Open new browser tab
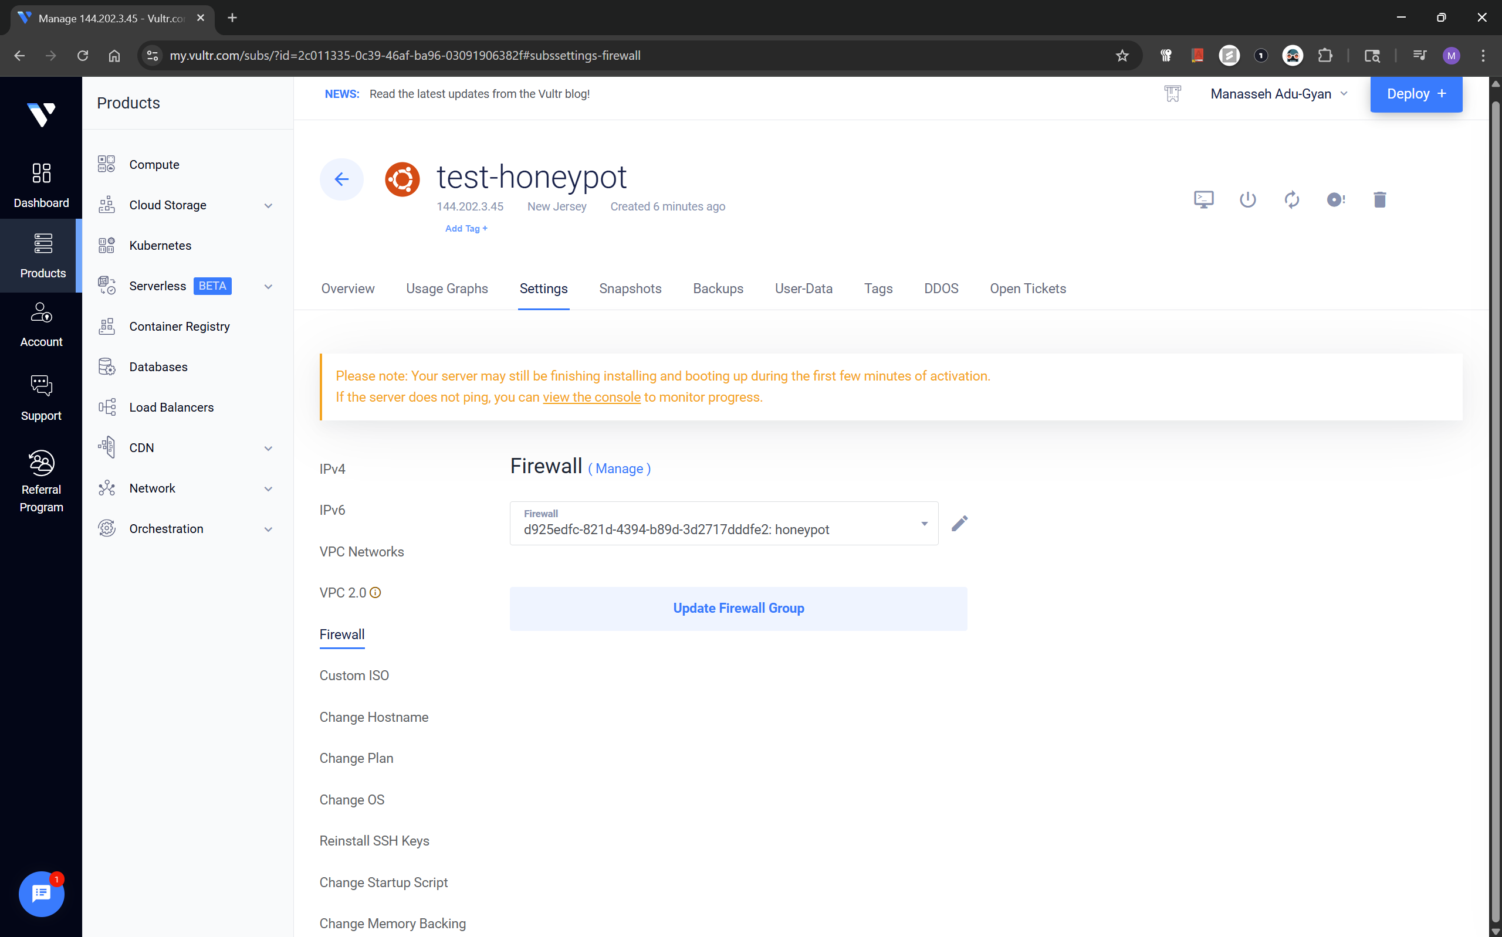The height and width of the screenshot is (937, 1502). tap(232, 18)
